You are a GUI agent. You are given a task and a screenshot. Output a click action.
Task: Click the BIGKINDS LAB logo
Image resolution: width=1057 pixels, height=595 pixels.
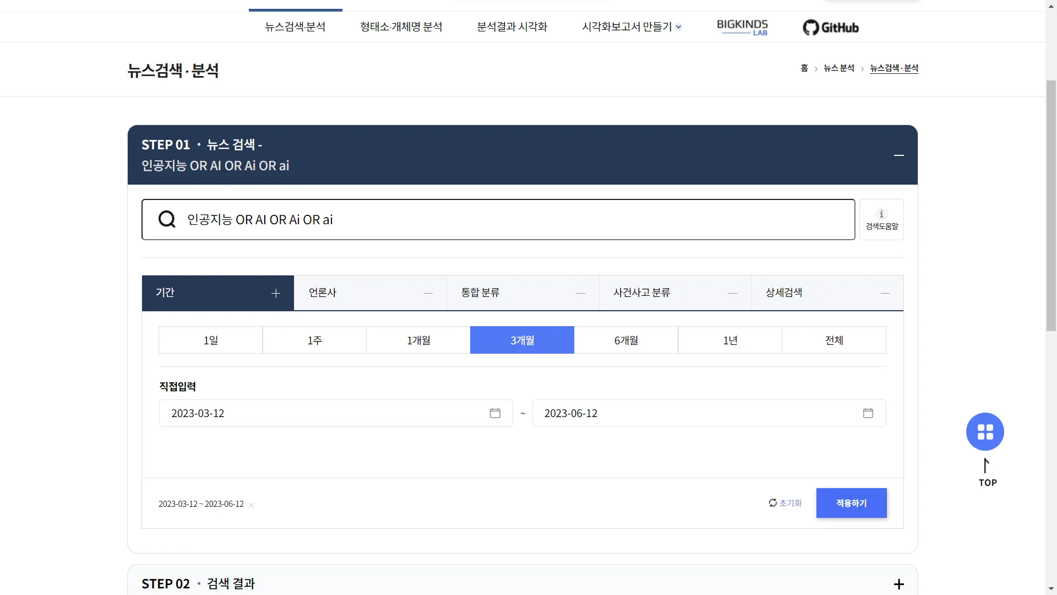[x=742, y=27]
